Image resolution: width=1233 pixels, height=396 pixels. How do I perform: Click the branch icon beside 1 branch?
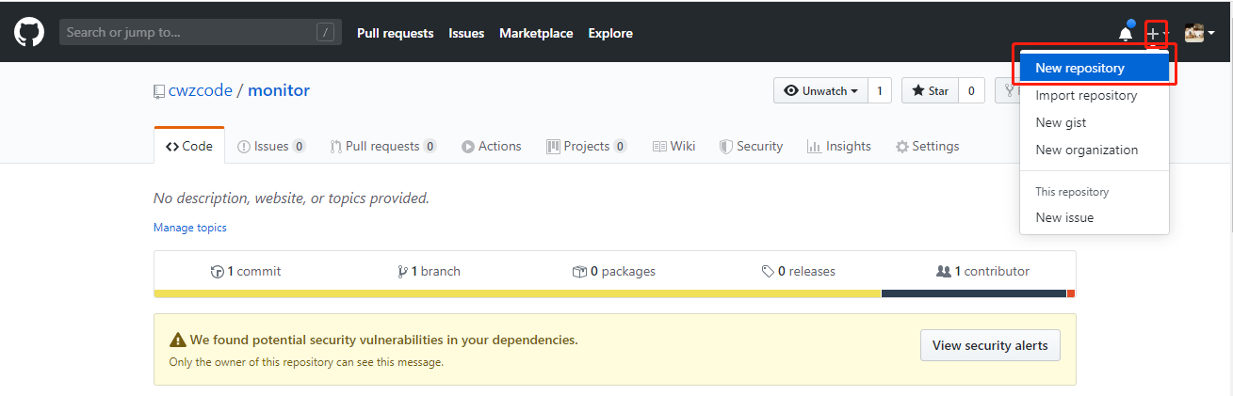tap(403, 272)
